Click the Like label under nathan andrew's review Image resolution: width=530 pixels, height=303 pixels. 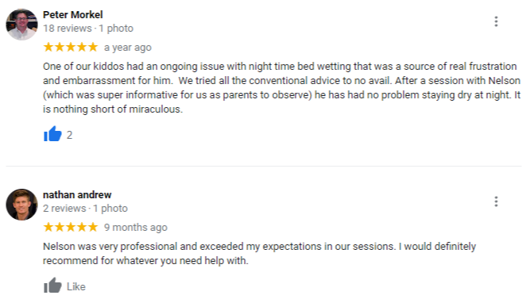click(x=76, y=287)
